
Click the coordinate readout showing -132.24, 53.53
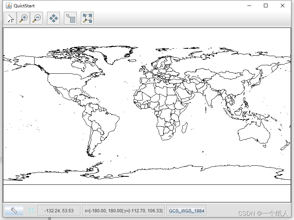pyautogui.click(x=59, y=210)
